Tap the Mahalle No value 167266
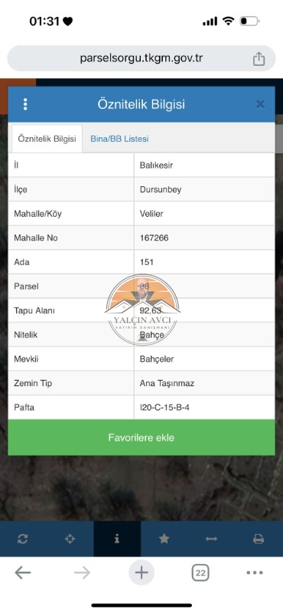The width and height of the screenshot is (283, 613). (x=155, y=238)
